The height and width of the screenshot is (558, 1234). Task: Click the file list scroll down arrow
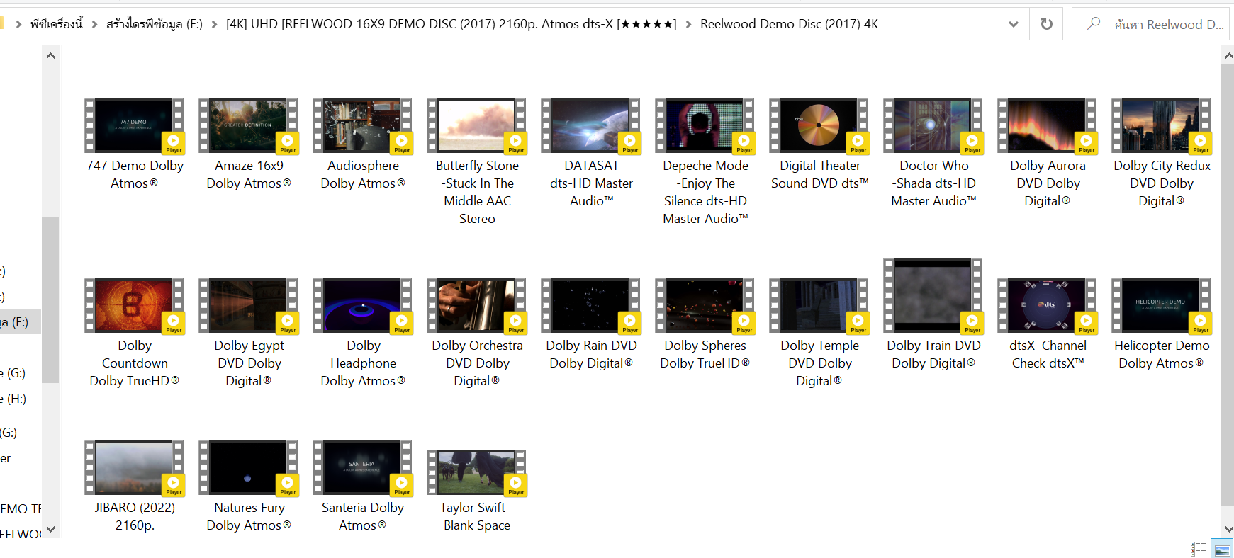[x=1228, y=529]
